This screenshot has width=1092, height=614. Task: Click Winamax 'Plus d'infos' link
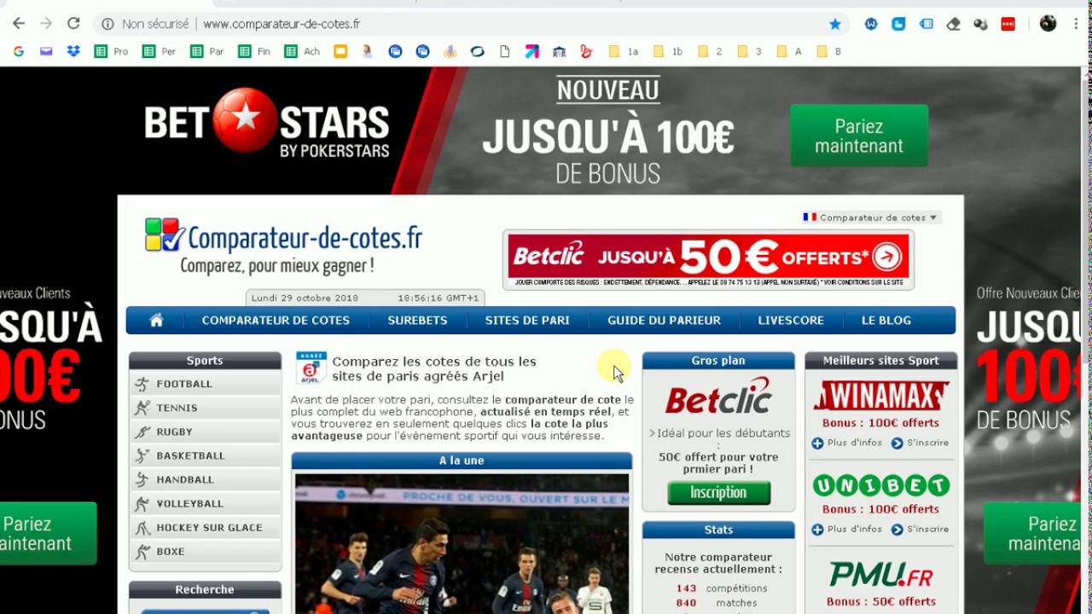pos(849,443)
